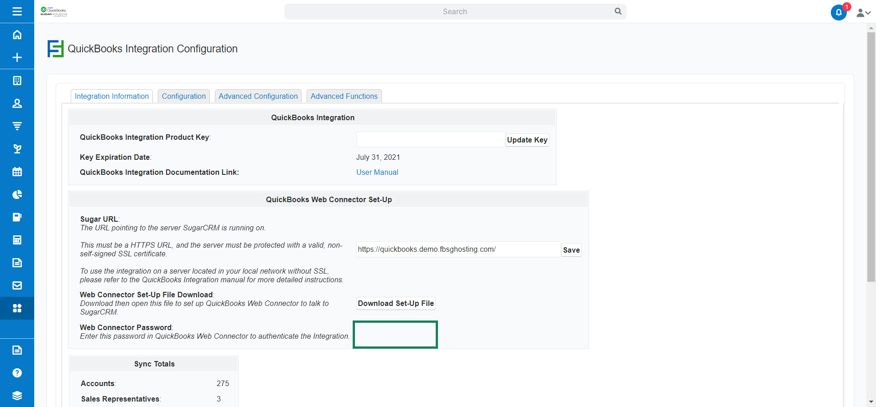
Task: Switch to the Integration Information tab
Action: pyautogui.click(x=112, y=96)
